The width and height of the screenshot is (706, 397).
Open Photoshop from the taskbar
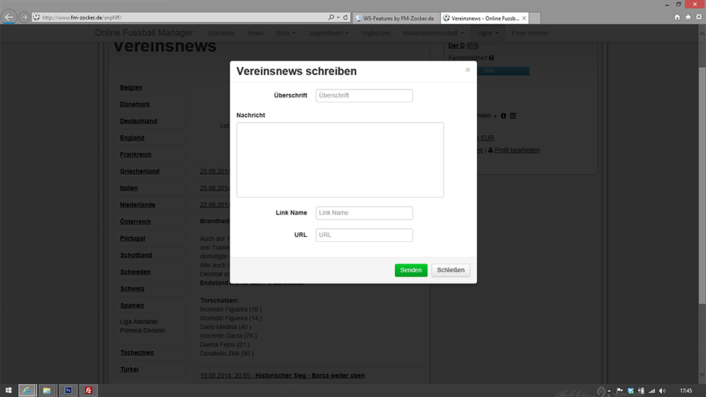[x=68, y=391]
